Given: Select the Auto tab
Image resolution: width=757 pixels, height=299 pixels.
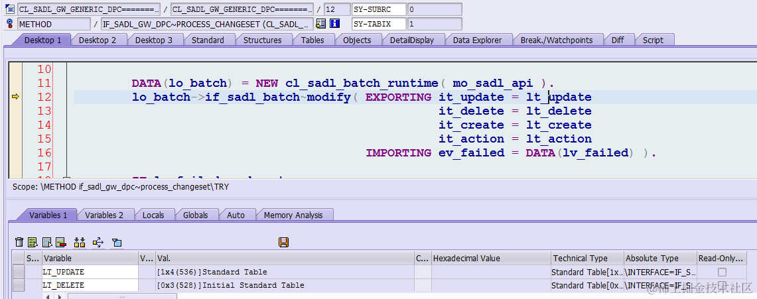Looking at the screenshot, I should coord(236,215).
